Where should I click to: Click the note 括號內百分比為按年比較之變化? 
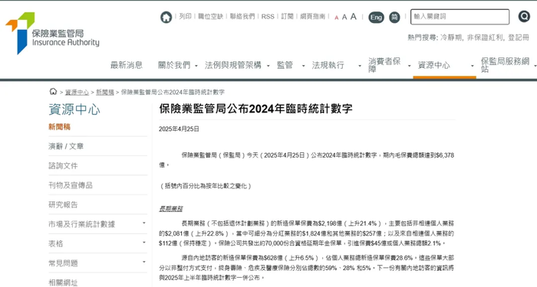[206, 186]
